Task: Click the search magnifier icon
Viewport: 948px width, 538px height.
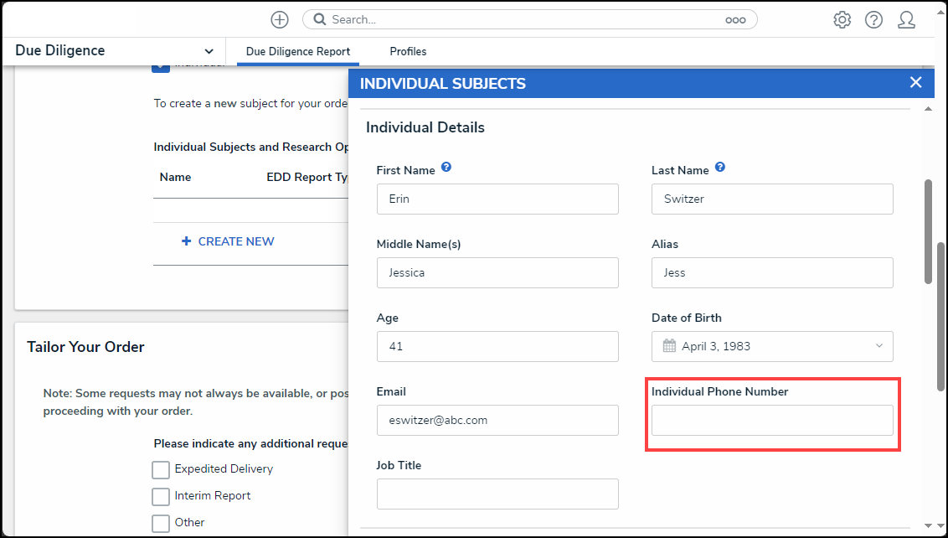Action: 320,19
